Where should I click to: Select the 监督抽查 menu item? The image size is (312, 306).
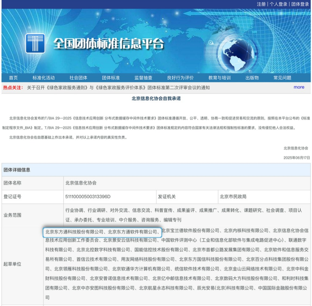[143, 78]
